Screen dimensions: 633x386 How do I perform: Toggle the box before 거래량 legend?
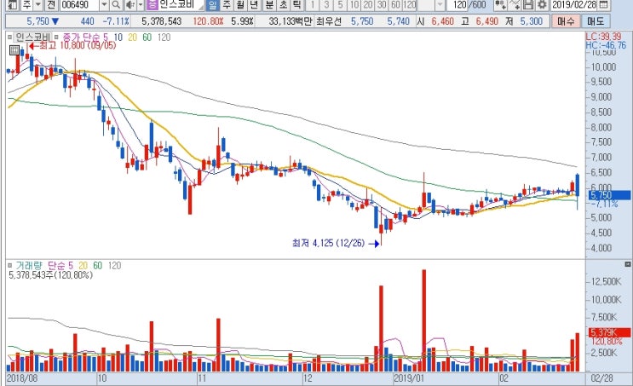(x=9, y=265)
